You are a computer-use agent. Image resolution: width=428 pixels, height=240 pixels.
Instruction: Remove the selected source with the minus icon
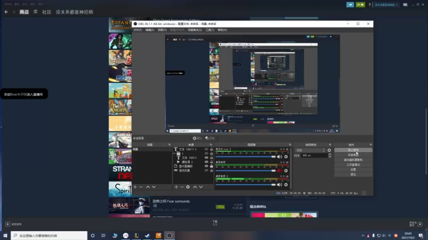[182, 187]
